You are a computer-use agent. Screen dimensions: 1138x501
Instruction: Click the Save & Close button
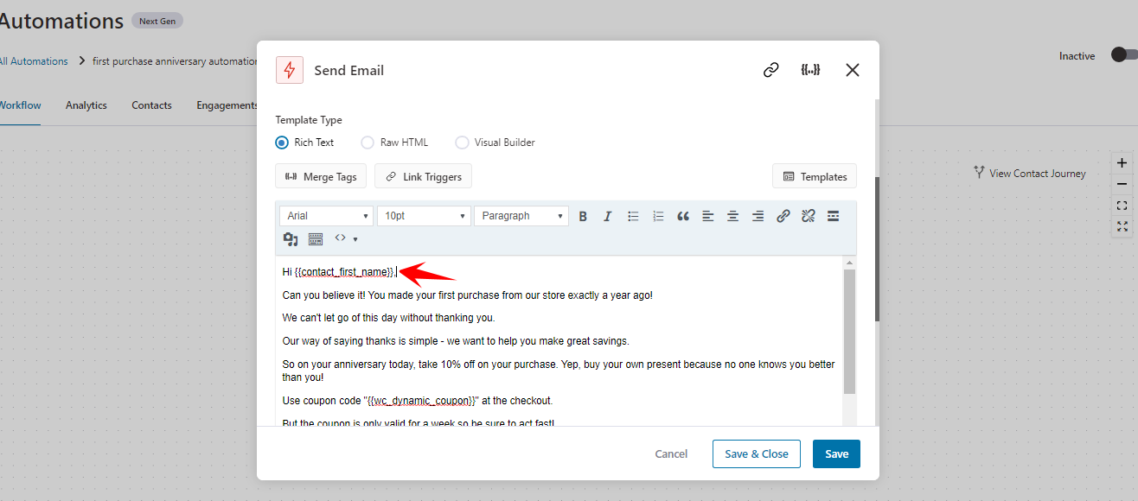[x=756, y=454]
